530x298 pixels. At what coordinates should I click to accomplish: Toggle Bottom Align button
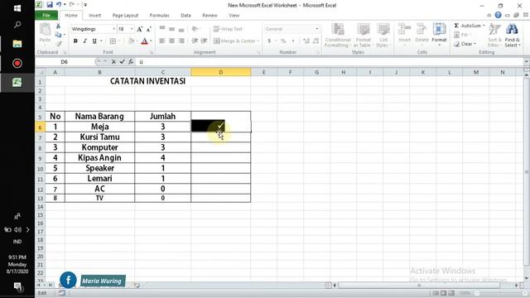click(x=181, y=29)
